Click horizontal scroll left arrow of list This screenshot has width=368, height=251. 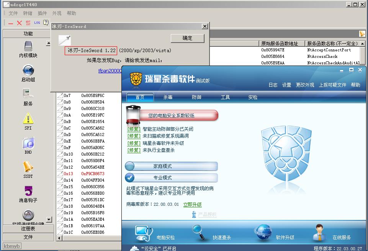pos(59,238)
